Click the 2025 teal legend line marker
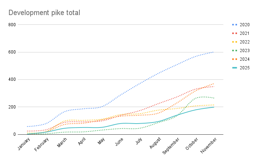 click(235, 68)
